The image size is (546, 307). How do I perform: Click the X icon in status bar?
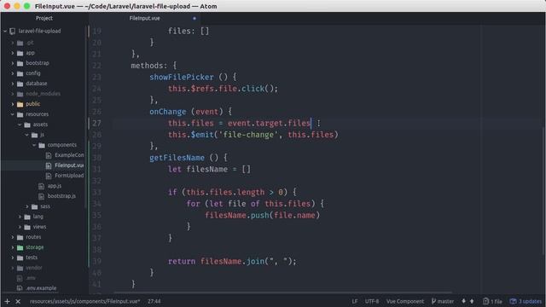click(18, 301)
